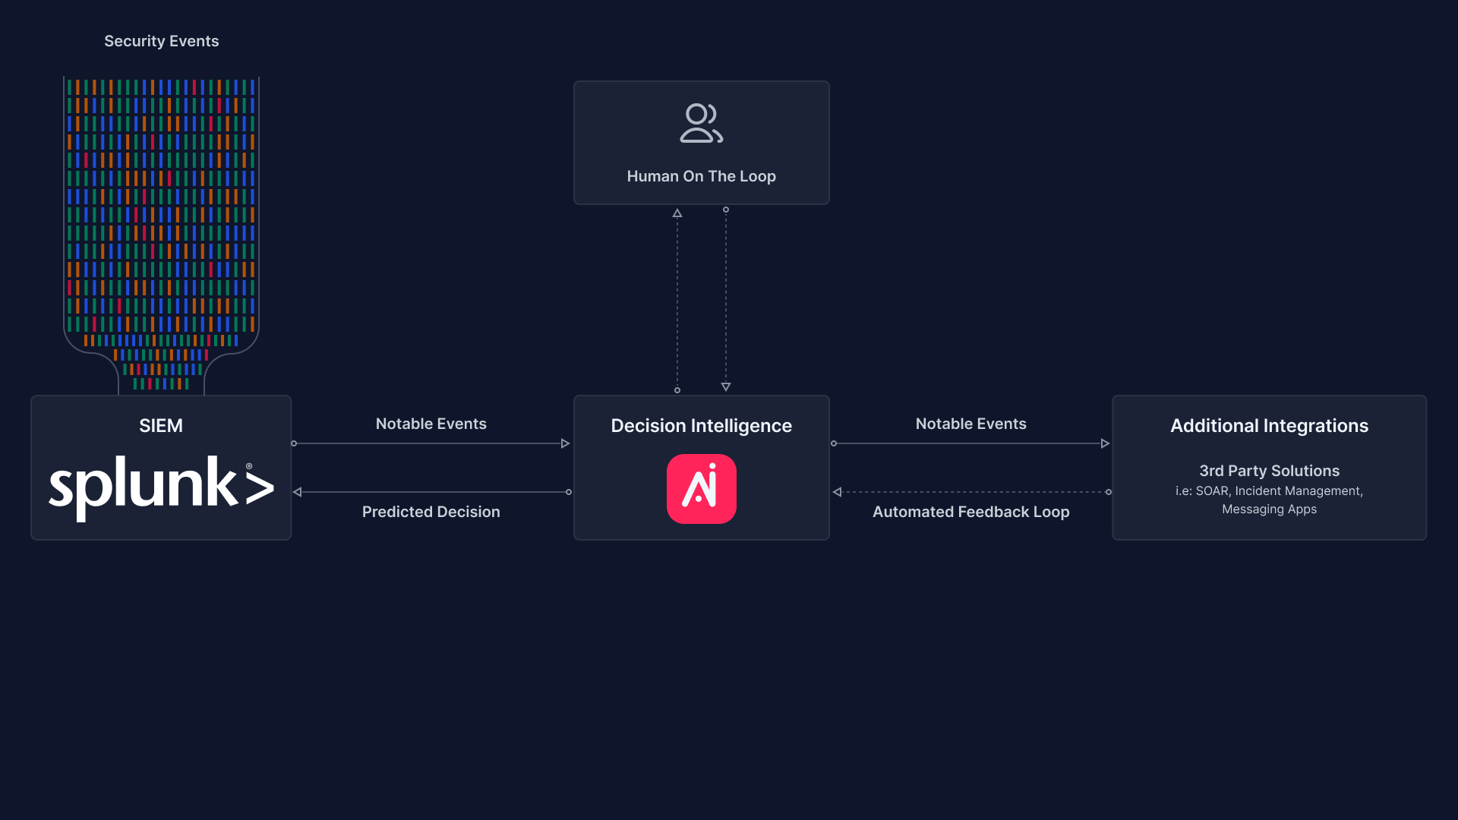This screenshot has width=1458, height=820.
Task: Click the upward dashed arrowhead below Human box
Action: click(x=677, y=214)
